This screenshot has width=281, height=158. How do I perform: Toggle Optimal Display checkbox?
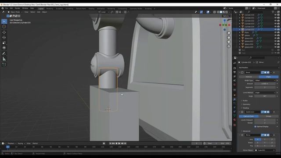point(255,127)
